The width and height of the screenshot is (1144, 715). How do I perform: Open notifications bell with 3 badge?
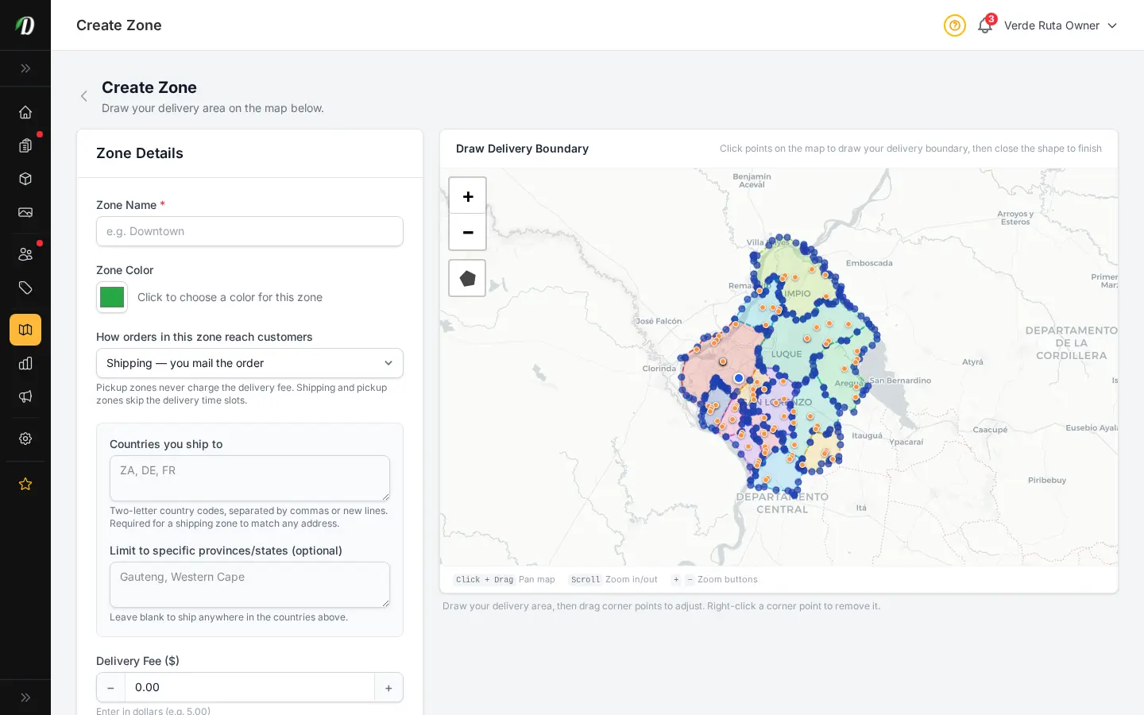tap(985, 25)
